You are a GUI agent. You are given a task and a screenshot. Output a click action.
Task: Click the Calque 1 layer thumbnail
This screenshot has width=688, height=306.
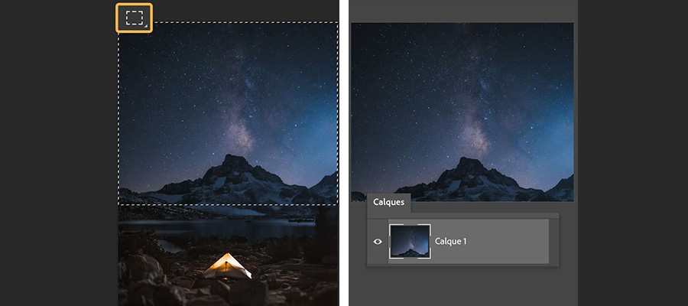coord(410,242)
